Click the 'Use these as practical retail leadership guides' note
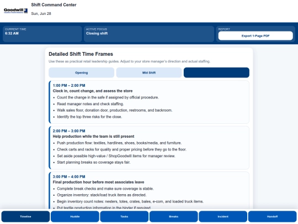 point(129,61)
